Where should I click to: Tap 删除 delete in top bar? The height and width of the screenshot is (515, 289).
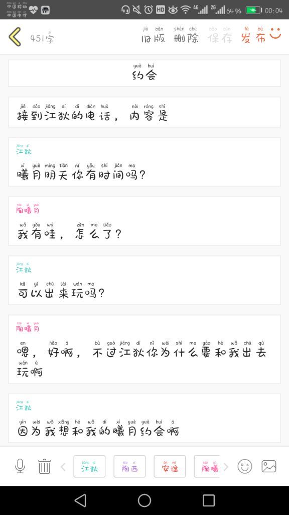tap(186, 35)
